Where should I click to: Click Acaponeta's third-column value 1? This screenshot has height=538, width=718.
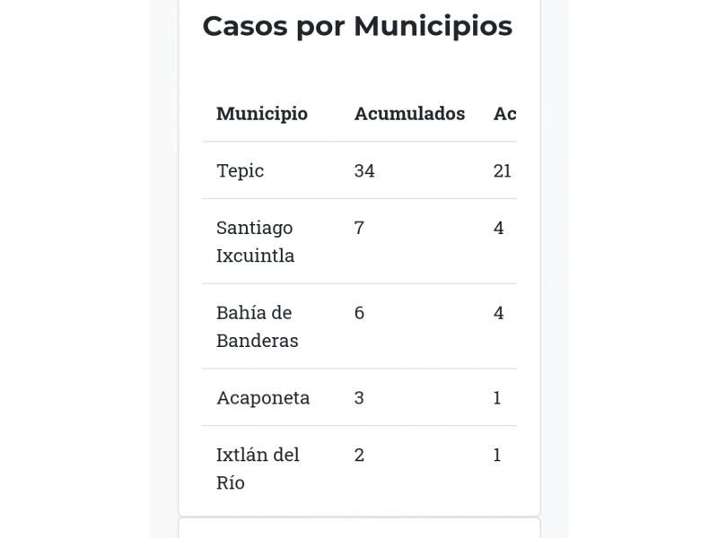tap(497, 397)
